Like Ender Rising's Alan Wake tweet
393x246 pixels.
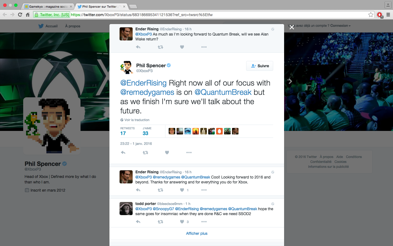tap(182, 47)
